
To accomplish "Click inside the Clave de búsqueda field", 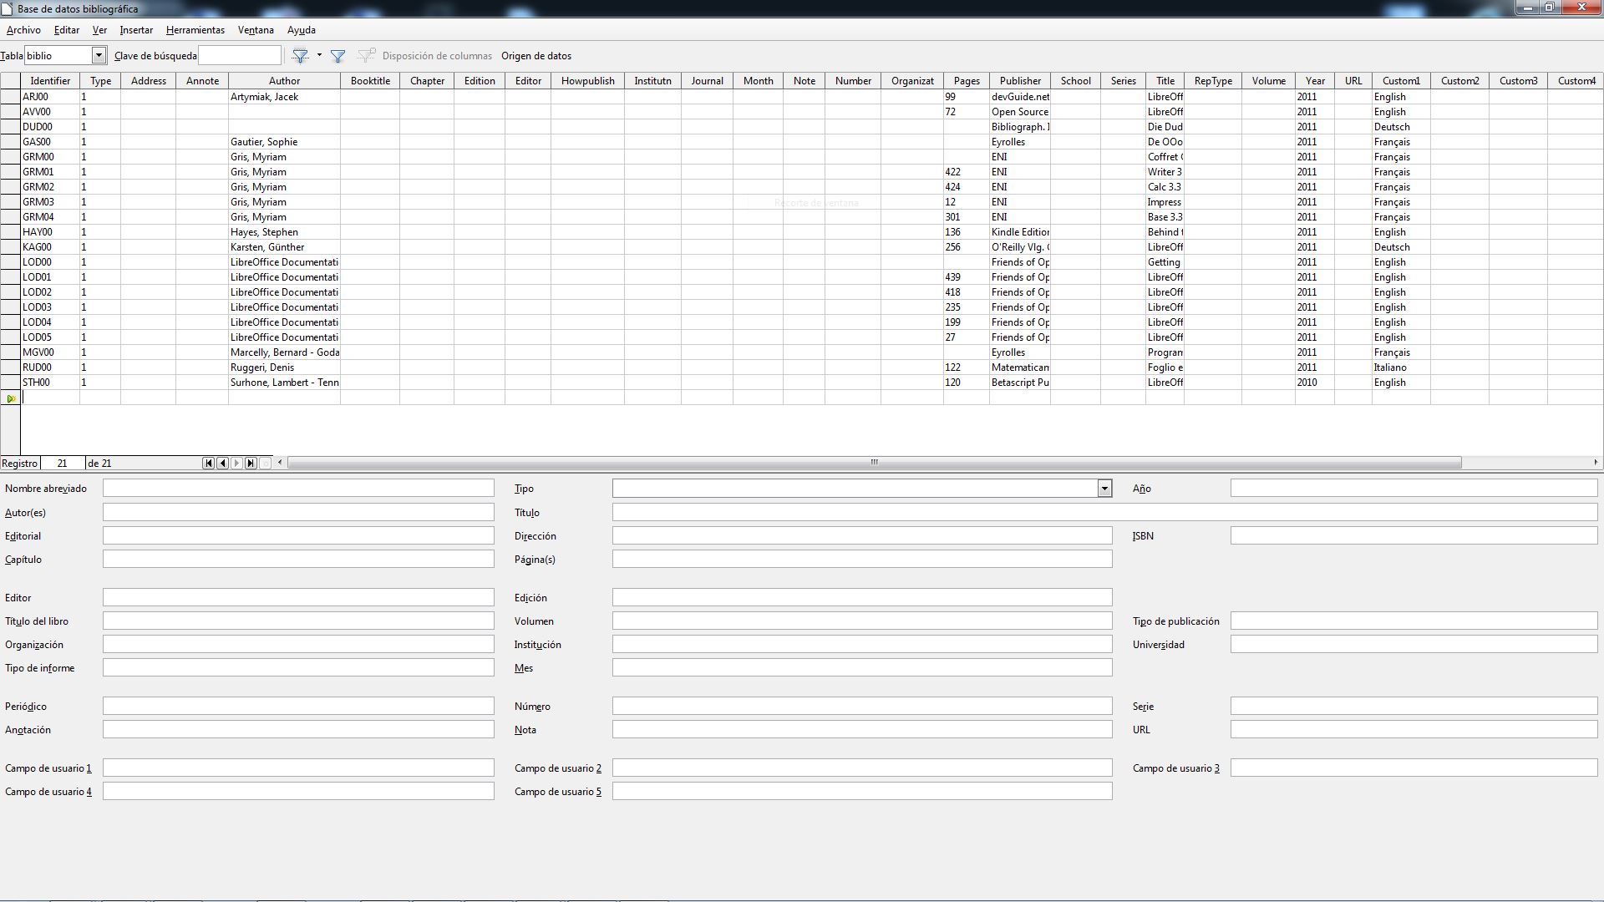I will pos(240,55).
